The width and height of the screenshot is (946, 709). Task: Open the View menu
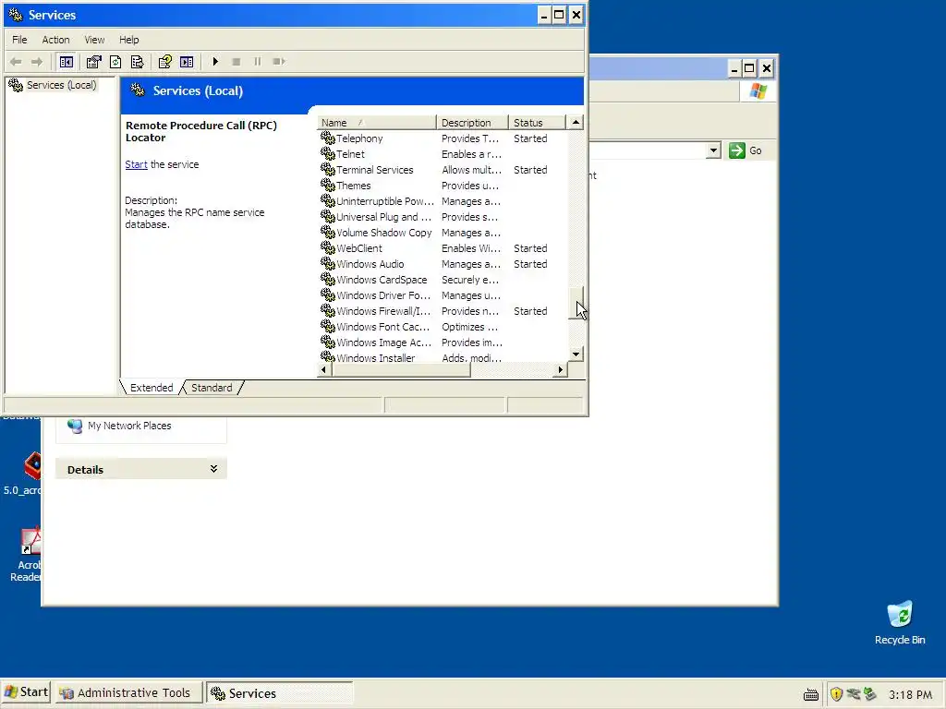tap(94, 40)
